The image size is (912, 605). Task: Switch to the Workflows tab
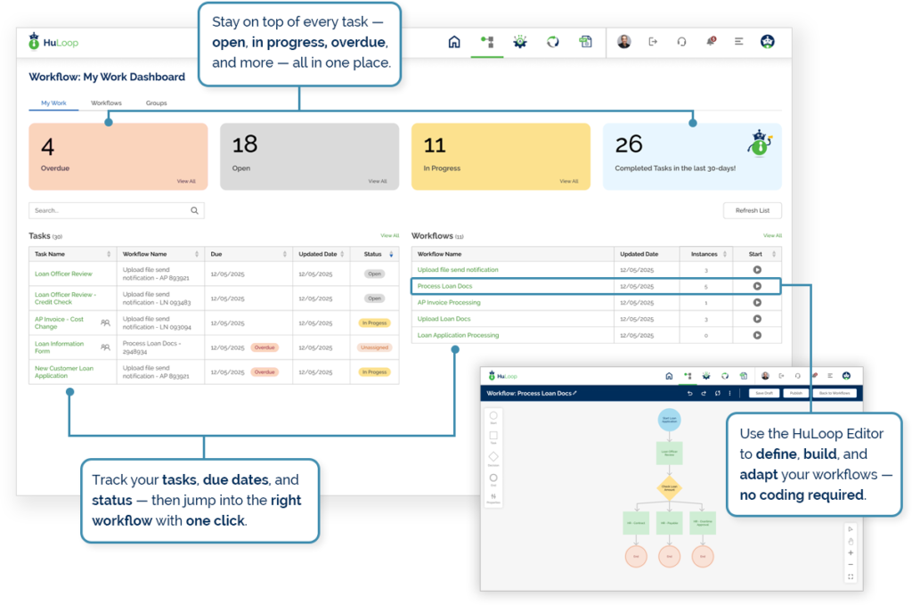click(x=106, y=102)
